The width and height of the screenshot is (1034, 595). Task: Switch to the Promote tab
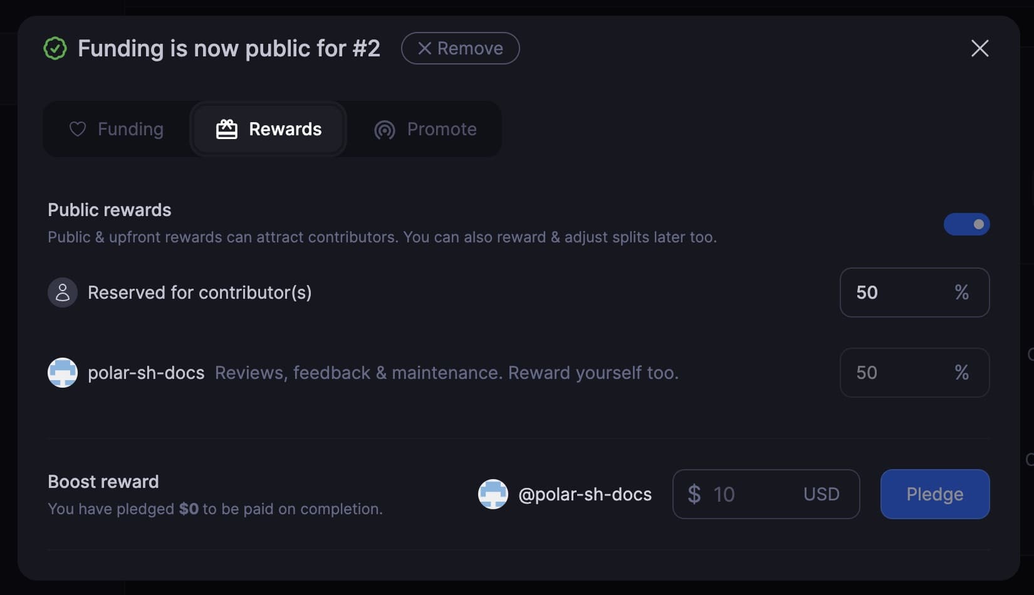click(x=425, y=129)
